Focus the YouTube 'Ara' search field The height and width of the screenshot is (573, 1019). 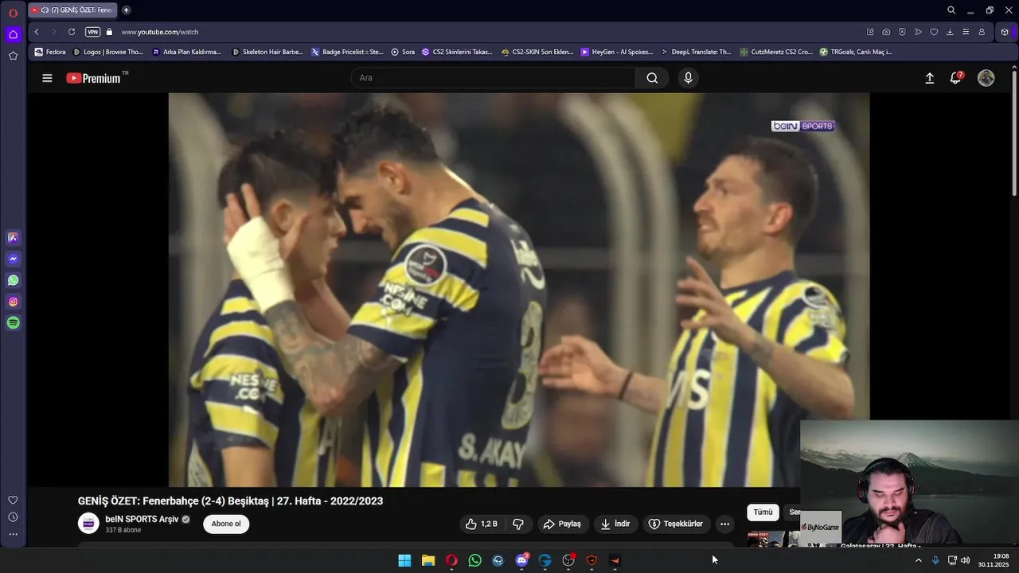pos(494,78)
